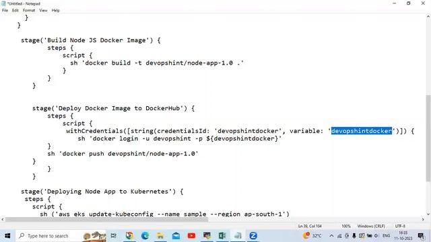The image size is (431, 242).
Task: Click 'Deploy Docker Image to DockerHub' stage line
Action: pos(114,108)
